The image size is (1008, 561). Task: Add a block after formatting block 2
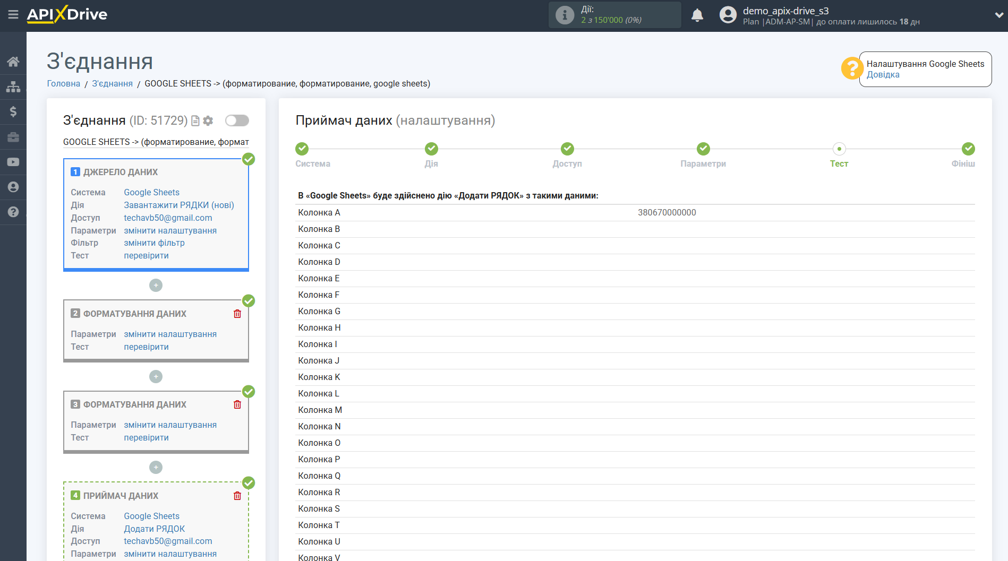point(156,377)
